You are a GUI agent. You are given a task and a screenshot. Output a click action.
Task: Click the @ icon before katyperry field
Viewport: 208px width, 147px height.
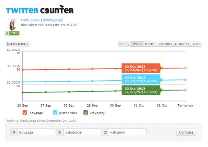[x=105, y=132]
